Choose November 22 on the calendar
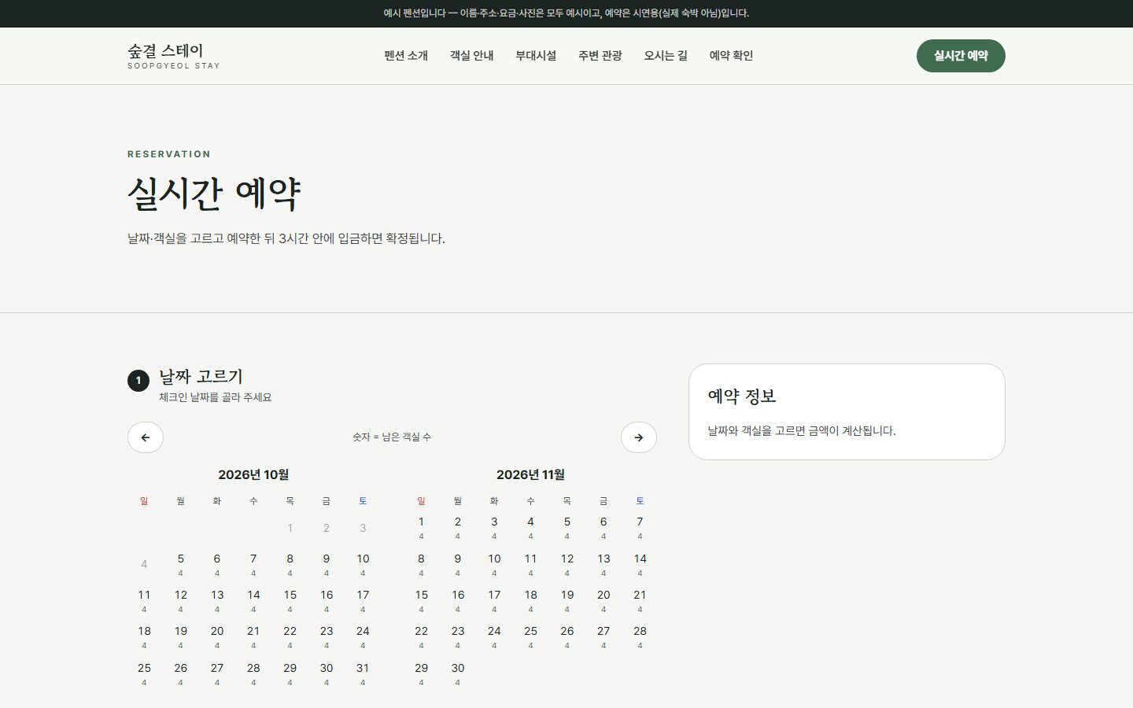Image resolution: width=1133 pixels, height=708 pixels. click(x=421, y=636)
